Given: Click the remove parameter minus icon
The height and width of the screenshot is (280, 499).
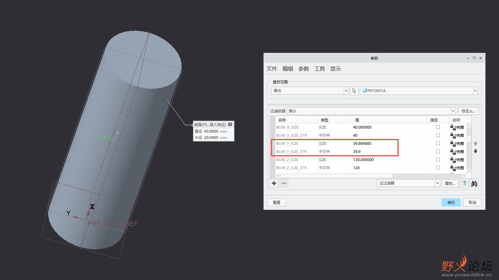Looking at the screenshot, I should coord(284,183).
